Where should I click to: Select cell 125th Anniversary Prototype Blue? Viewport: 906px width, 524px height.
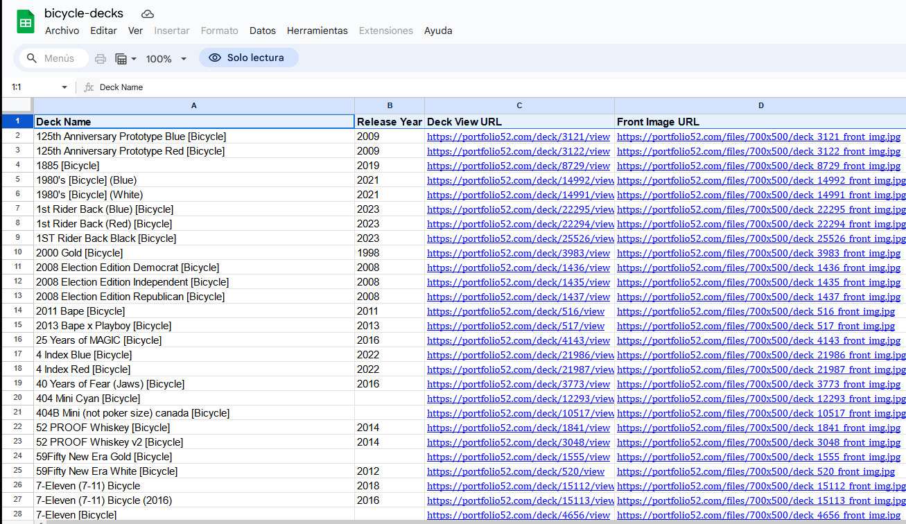pos(194,137)
